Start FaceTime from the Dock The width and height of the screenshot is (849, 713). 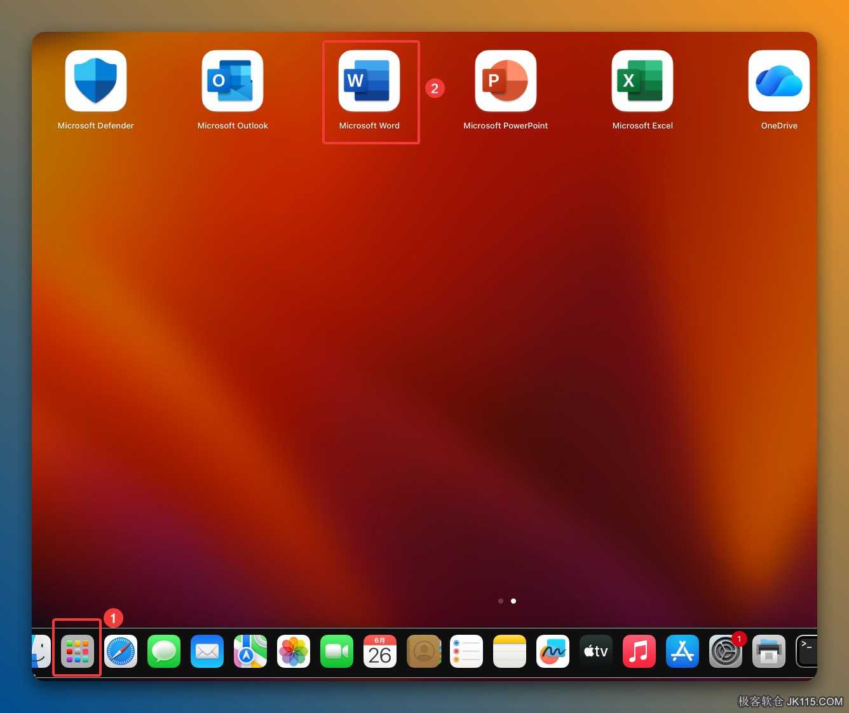[337, 651]
